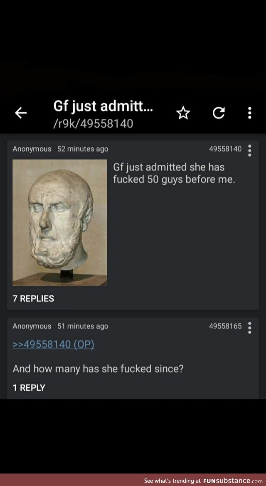Open the FUNsubstance.com trending banner
Image resolution: width=266 pixels, height=486 pixels.
point(203,481)
